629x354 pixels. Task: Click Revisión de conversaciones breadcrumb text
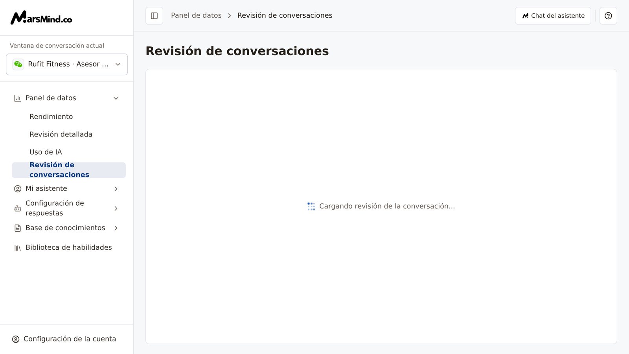[x=285, y=15]
